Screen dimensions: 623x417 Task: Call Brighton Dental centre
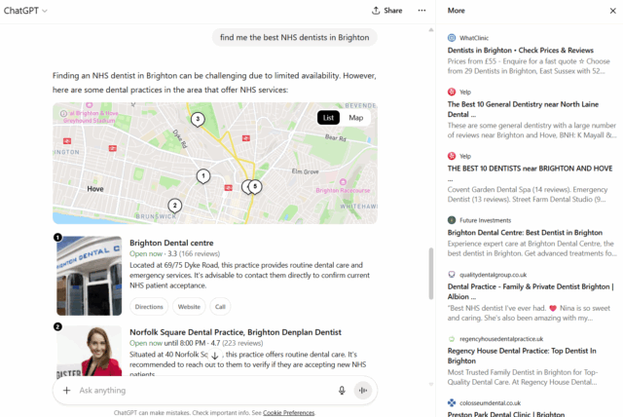220,306
